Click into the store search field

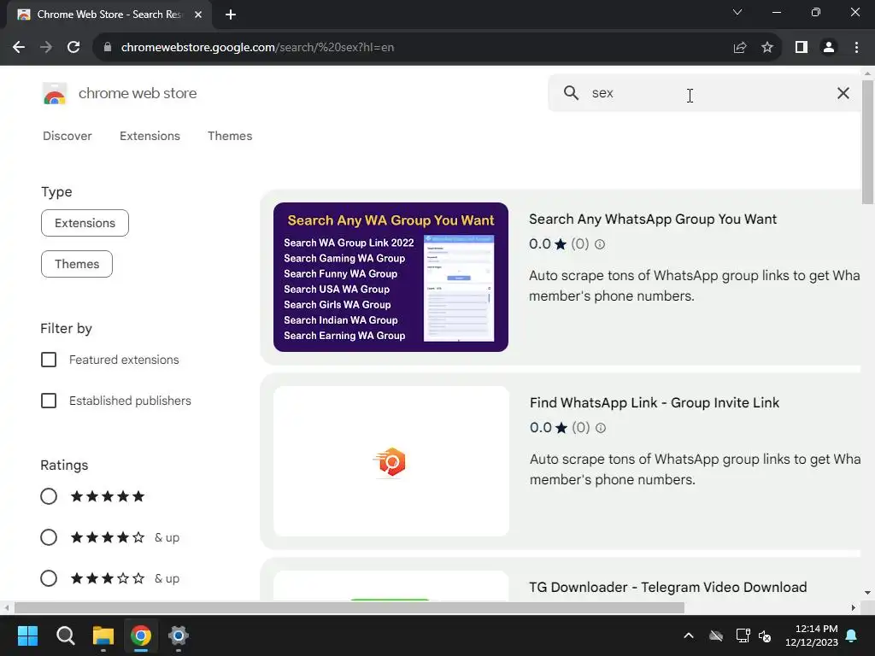pyautogui.click(x=706, y=93)
